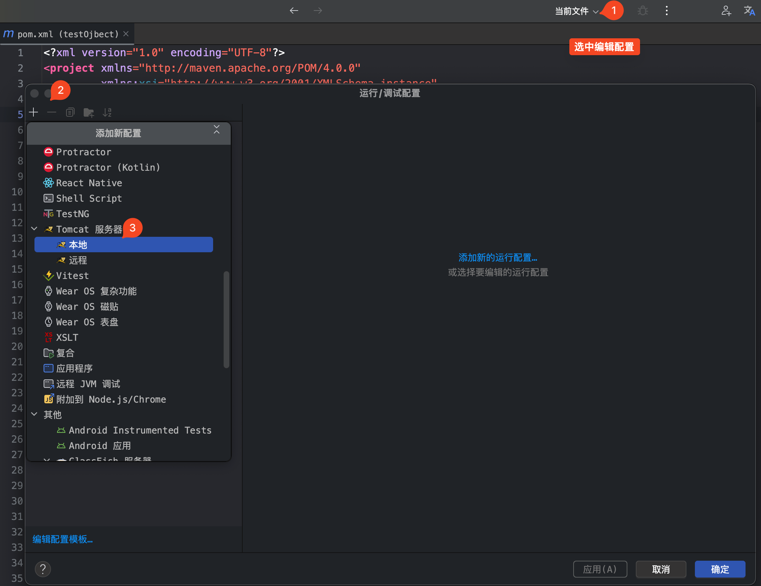Close the pom.xml editor tab
The width and height of the screenshot is (761, 586).
pos(126,34)
